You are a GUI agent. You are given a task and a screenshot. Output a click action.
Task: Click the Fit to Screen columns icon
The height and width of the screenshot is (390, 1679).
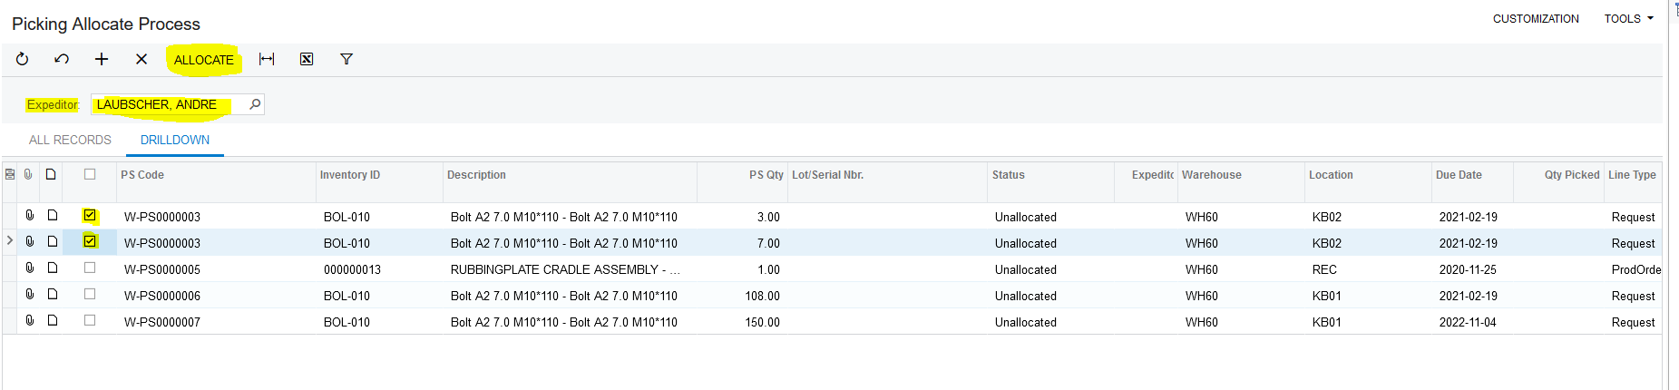267,59
